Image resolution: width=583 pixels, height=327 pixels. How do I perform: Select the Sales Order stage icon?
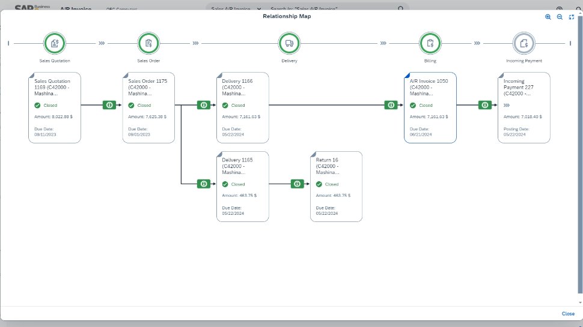pyautogui.click(x=148, y=43)
